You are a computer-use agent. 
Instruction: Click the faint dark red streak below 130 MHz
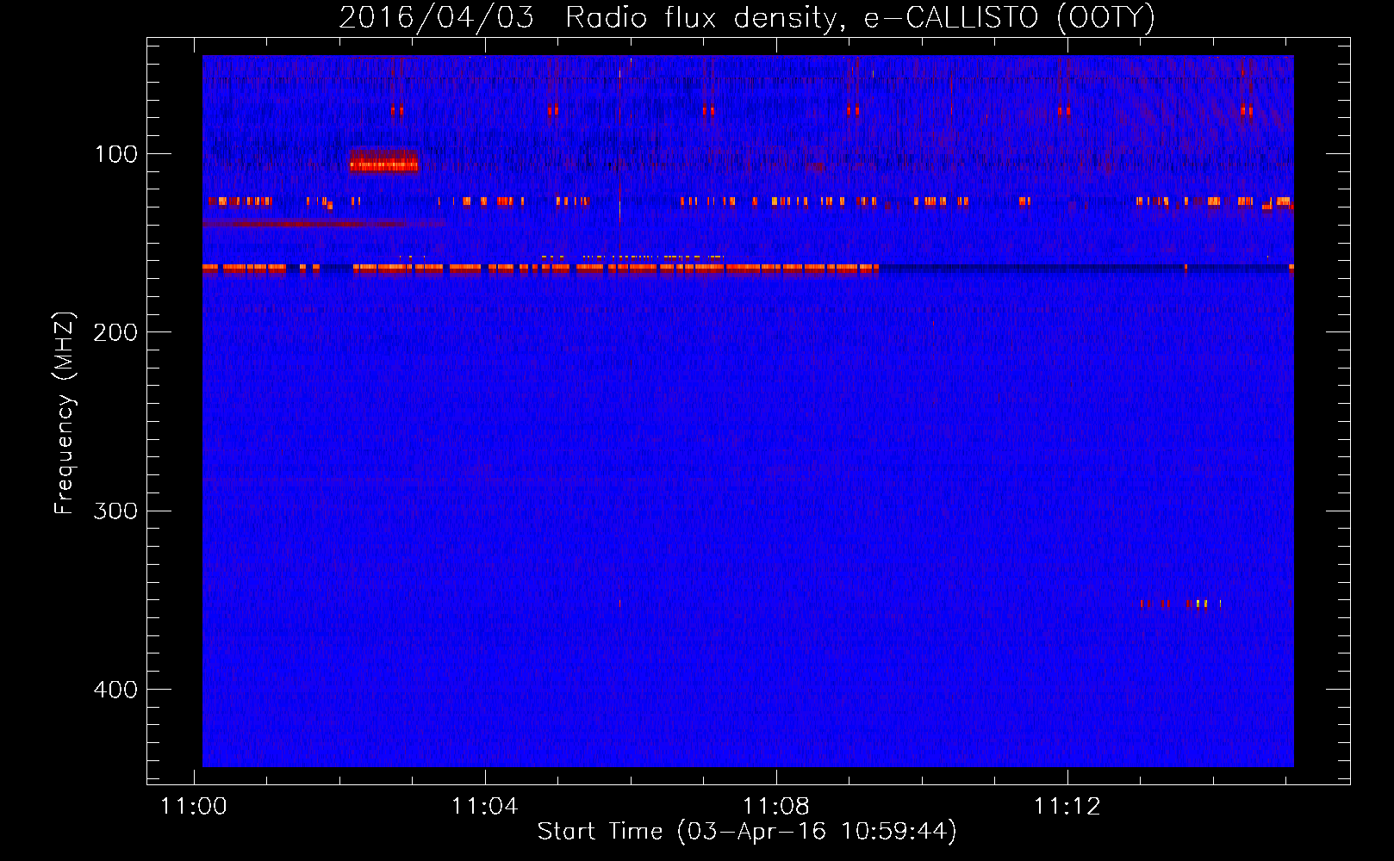click(324, 224)
